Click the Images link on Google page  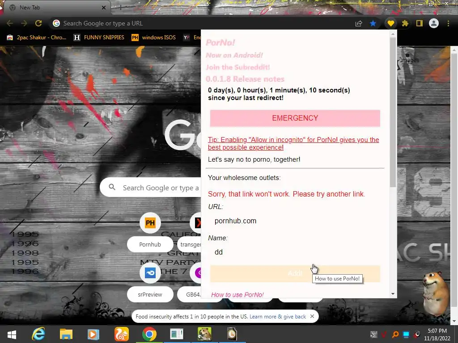(x=410, y=60)
